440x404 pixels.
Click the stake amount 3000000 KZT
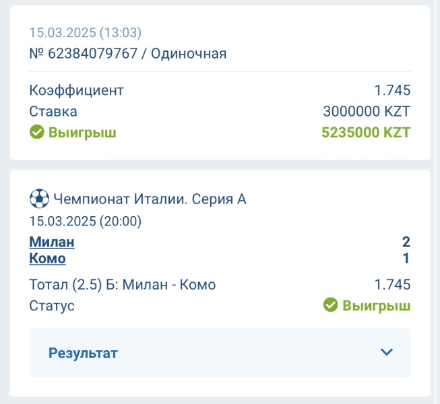(x=367, y=111)
